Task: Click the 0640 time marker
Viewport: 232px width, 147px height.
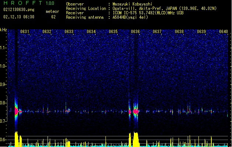Action: 224,32
